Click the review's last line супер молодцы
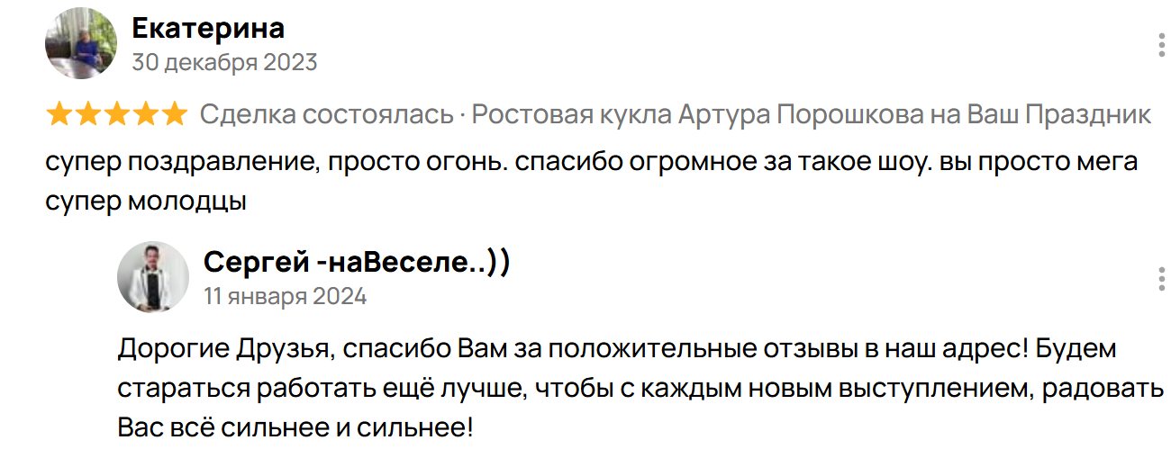This screenshot has width=1171, height=476. (x=146, y=201)
